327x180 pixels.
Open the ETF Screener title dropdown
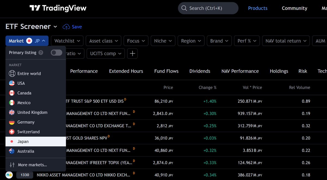click(x=55, y=27)
